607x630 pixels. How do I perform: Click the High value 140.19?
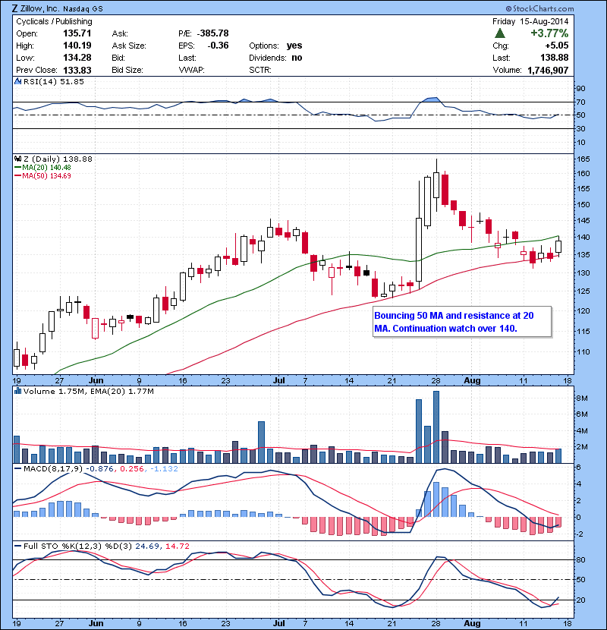pyautogui.click(x=77, y=46)
